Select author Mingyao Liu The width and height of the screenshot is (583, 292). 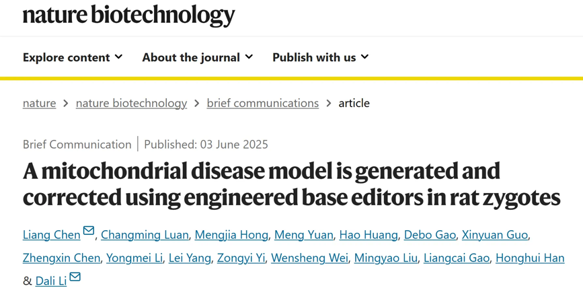point(385,258)
